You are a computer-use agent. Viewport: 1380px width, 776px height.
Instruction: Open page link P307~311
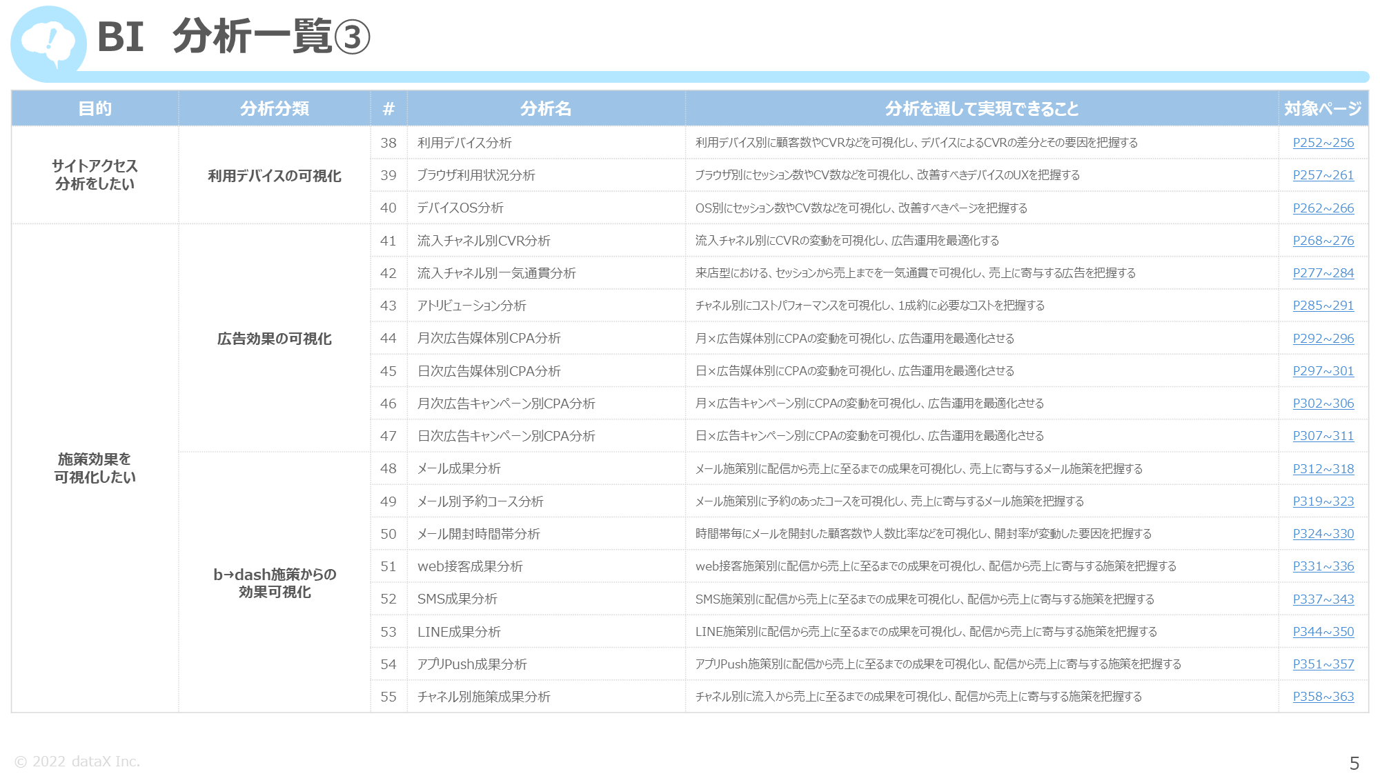[x=1323, y=436]
